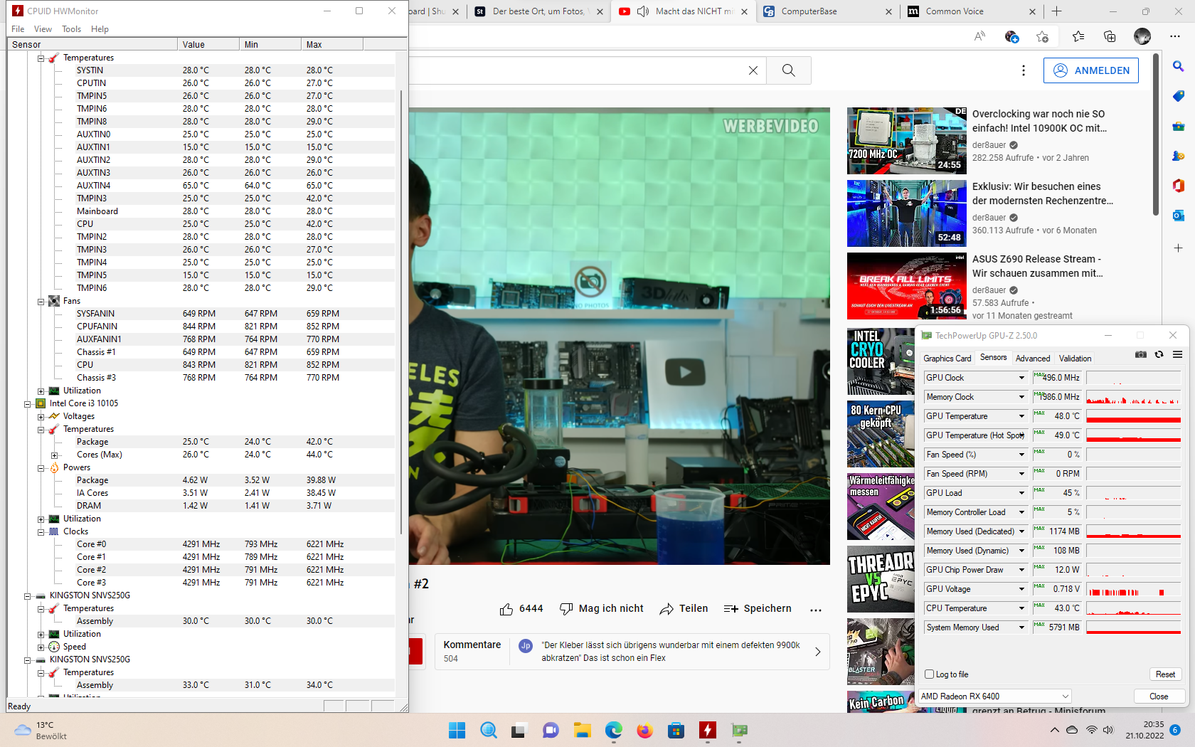
Task: Clear the YouTube search field with the X
Action: pyautogui.click(x=753, y=70)
